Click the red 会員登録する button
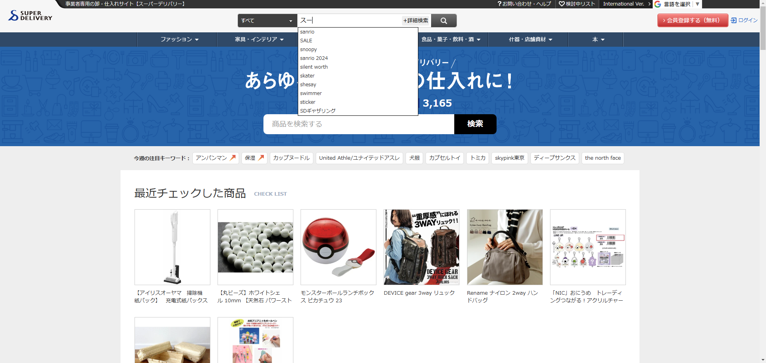Image resolution: width=766 pixels, height=363 pixels. pos(693,20)
